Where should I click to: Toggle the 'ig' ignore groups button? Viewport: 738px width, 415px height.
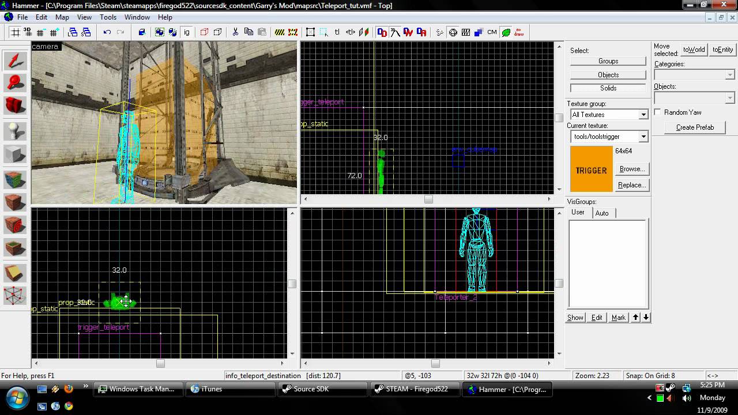point(187,32)
